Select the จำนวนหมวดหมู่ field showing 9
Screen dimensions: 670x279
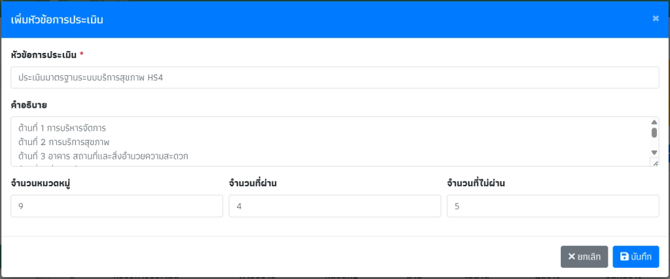coord(117,206)
